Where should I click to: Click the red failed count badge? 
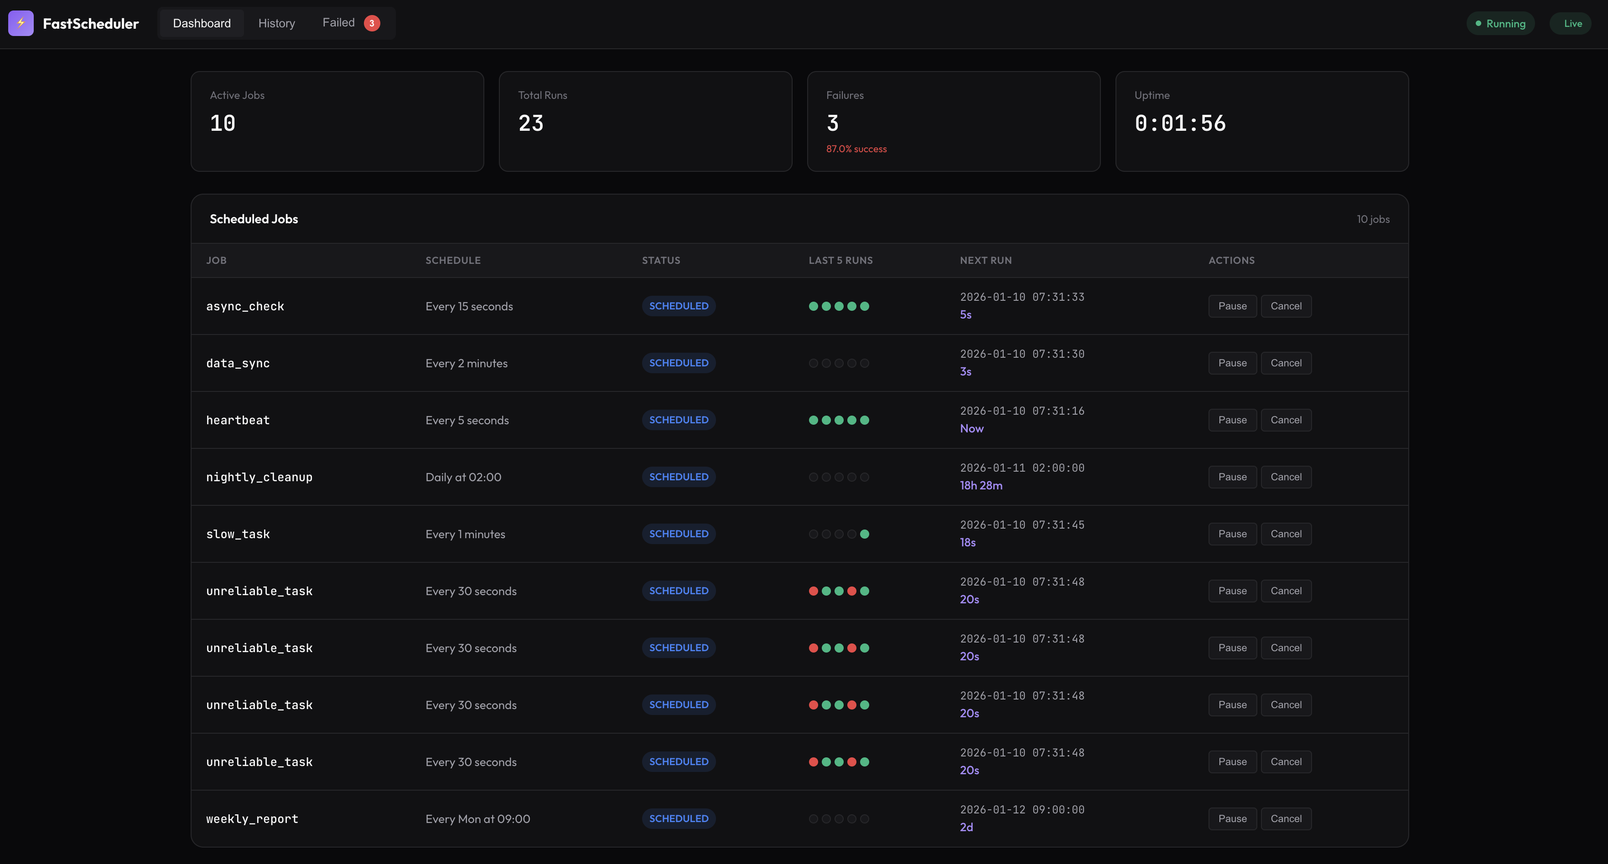point(371,23)
